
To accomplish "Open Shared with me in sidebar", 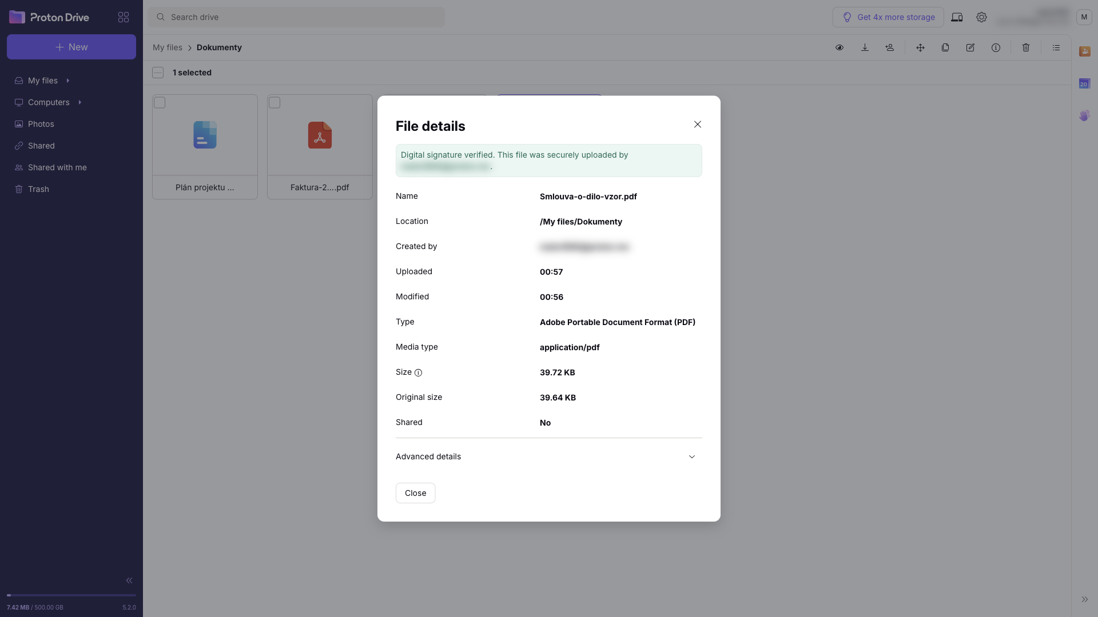I will [71, 167].
